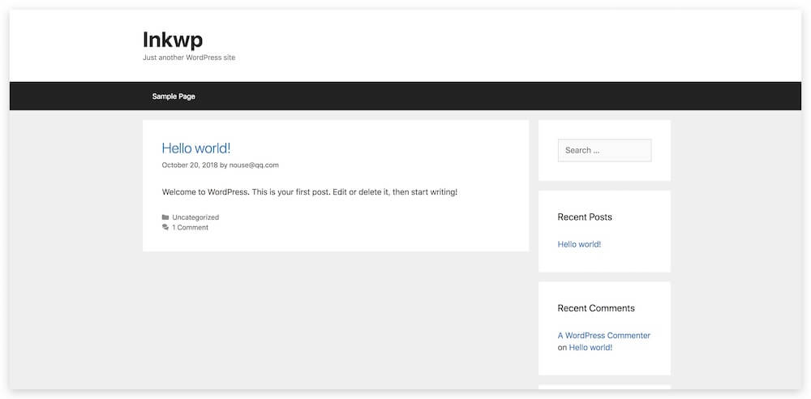Open 'Hello world!' under Recent Posts
Screen dimensions: 811x399
pyautogui.click(x=579, y=244)
